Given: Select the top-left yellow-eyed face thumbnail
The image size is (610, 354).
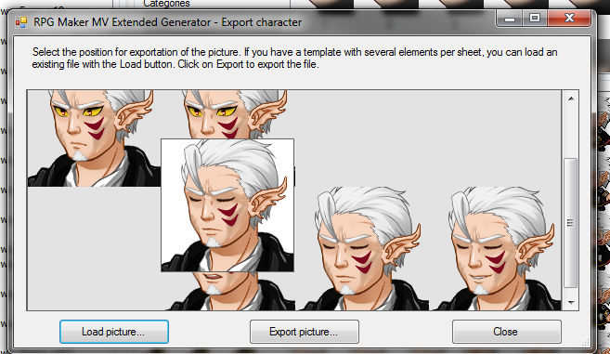Looking at the screenshot, I should click(x=94, y=138).
